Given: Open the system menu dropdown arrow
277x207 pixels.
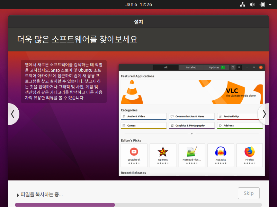Looking at the screenshot, I should [x=270, y=4].
